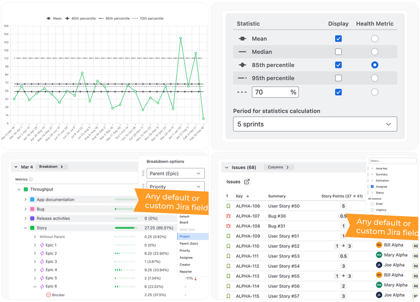This screenshot has height=302, width=420.
Task: Click the Breakdown button
Action: tap(52, 167)
